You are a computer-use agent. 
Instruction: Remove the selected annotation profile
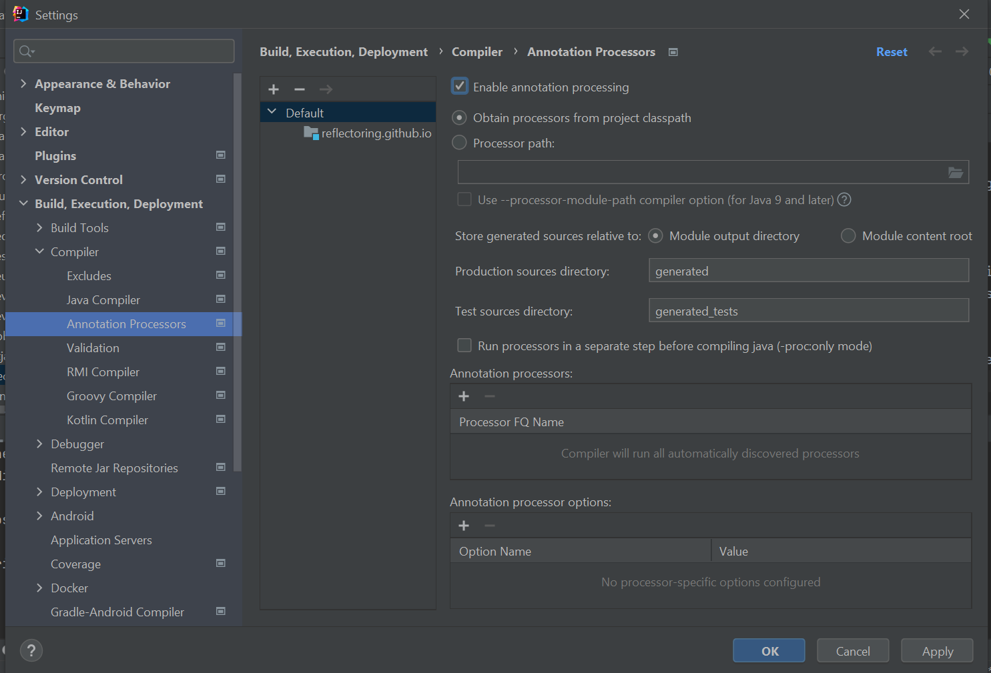pos(300,89)
